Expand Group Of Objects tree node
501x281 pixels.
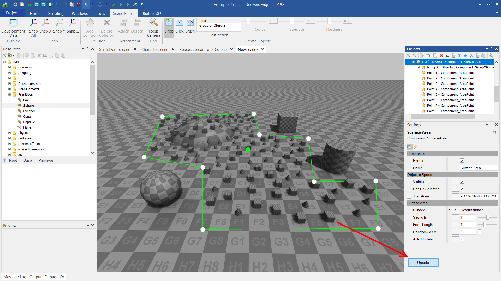point(418,67)
